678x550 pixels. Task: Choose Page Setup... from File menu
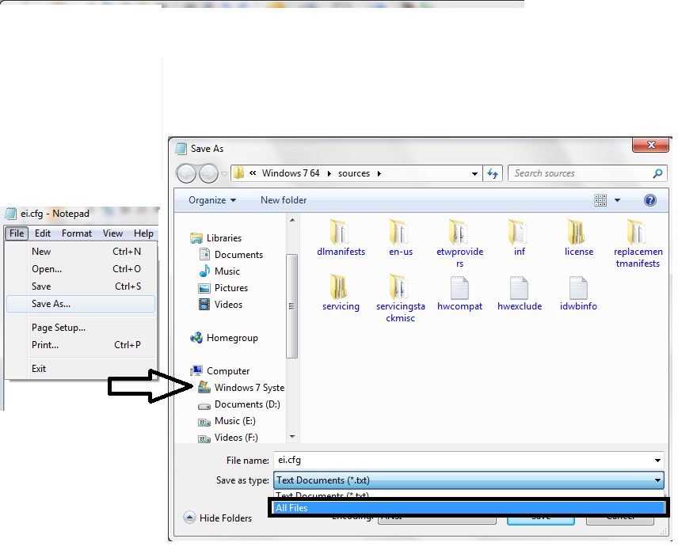[x=81, y=328]
